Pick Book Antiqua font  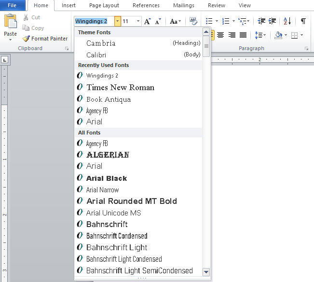(x=138, y=99)
